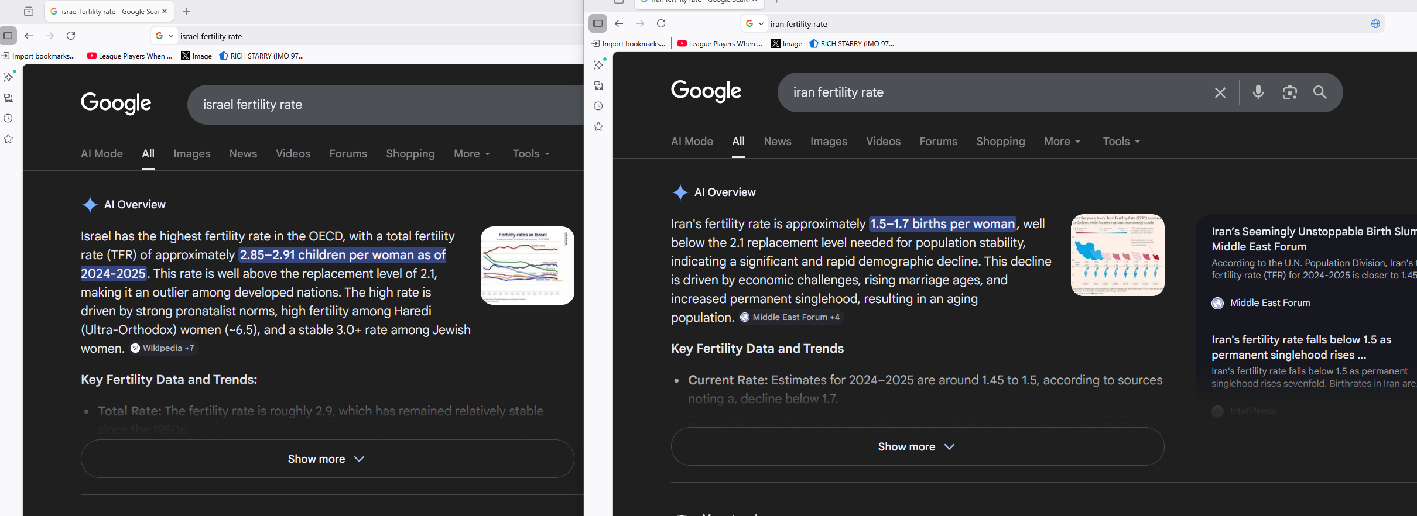This screenshot has width=1417, height=516.
Task: Open the Iran fertility infographic thumbnail
Action: [x=1118, y=255]
